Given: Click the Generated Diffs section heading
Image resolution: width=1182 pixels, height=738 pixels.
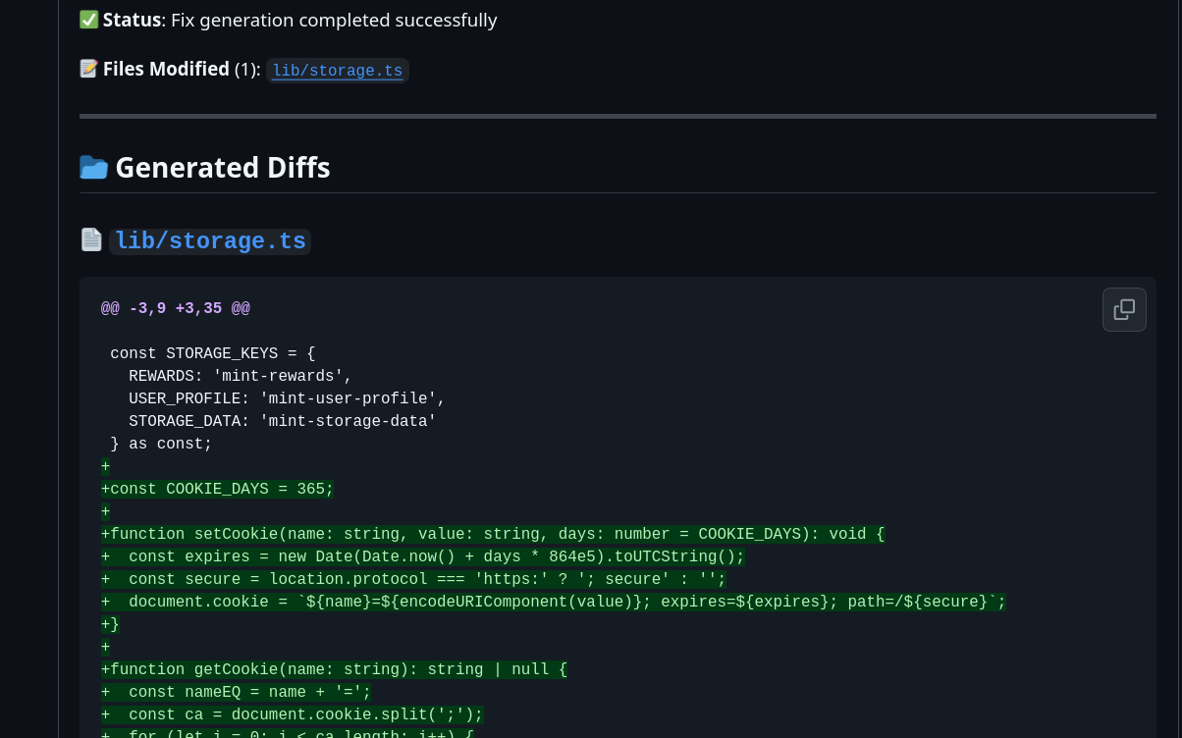Looking at the screenshot, I should pyautogui.click(x=222, y=167).
